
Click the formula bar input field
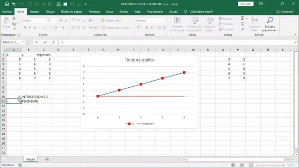pos(177,42)
